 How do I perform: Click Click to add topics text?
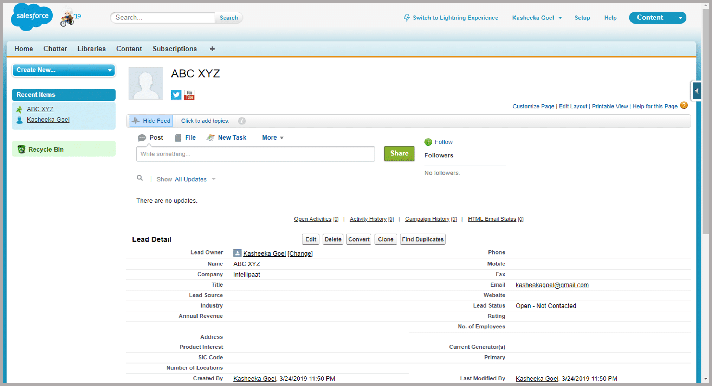pyautogui.click(x=205, y=121)
